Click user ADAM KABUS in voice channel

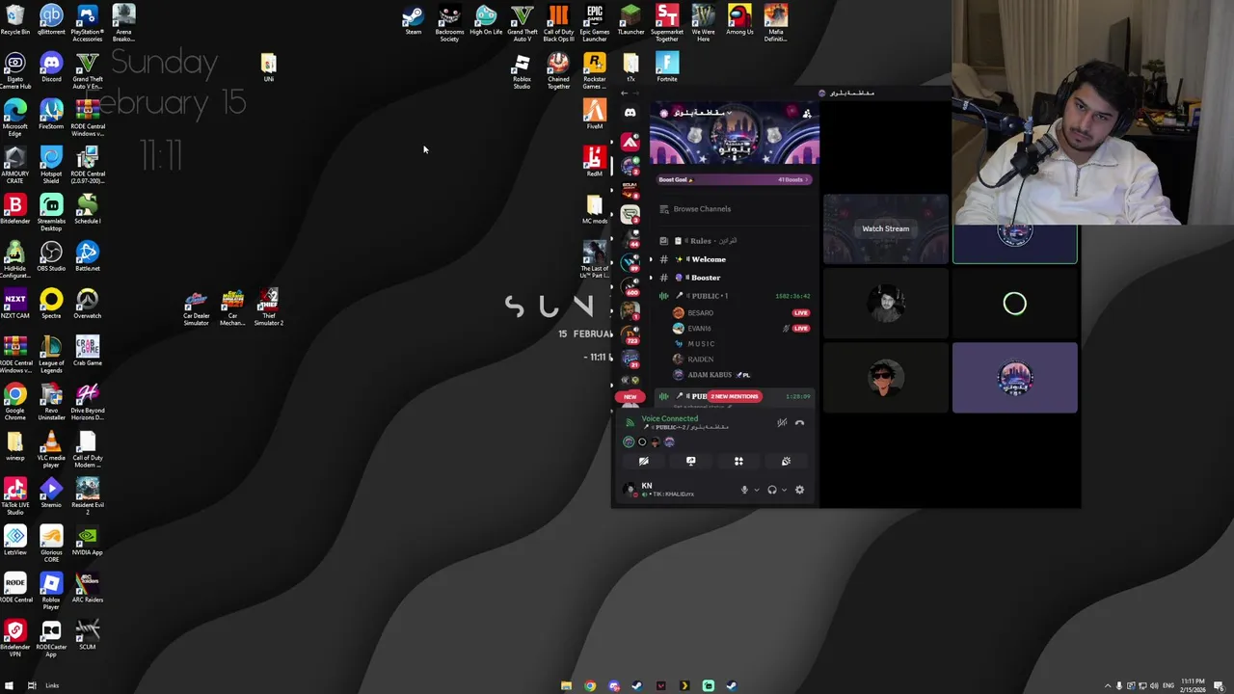(709, 375)
